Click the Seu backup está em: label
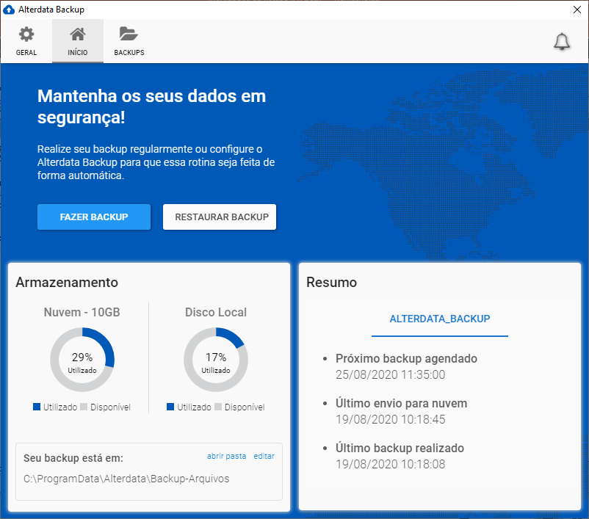 coord(73,458)
